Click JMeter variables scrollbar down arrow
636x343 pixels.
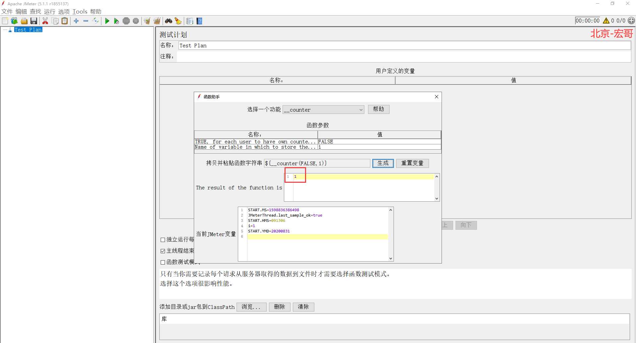tap(391, 259)
